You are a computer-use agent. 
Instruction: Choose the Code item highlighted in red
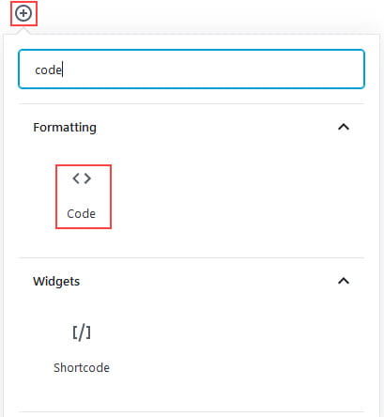point(84,196)
